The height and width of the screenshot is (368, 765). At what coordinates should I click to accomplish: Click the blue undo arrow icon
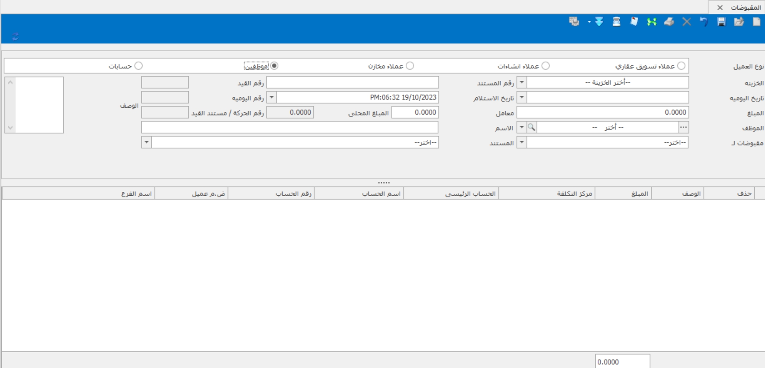[x=704, y=22]
